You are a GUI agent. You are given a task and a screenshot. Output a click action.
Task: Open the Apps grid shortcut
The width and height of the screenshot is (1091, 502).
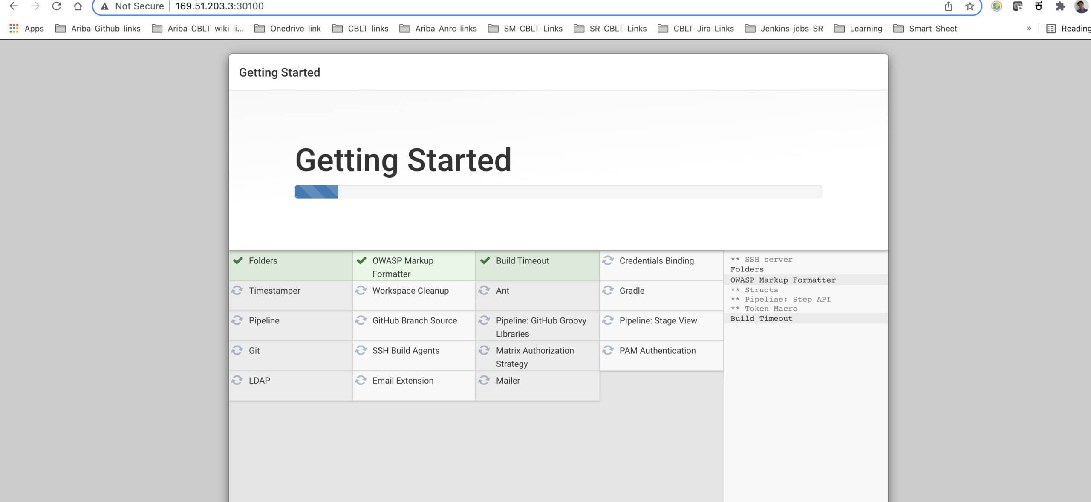tap(26, 29)
